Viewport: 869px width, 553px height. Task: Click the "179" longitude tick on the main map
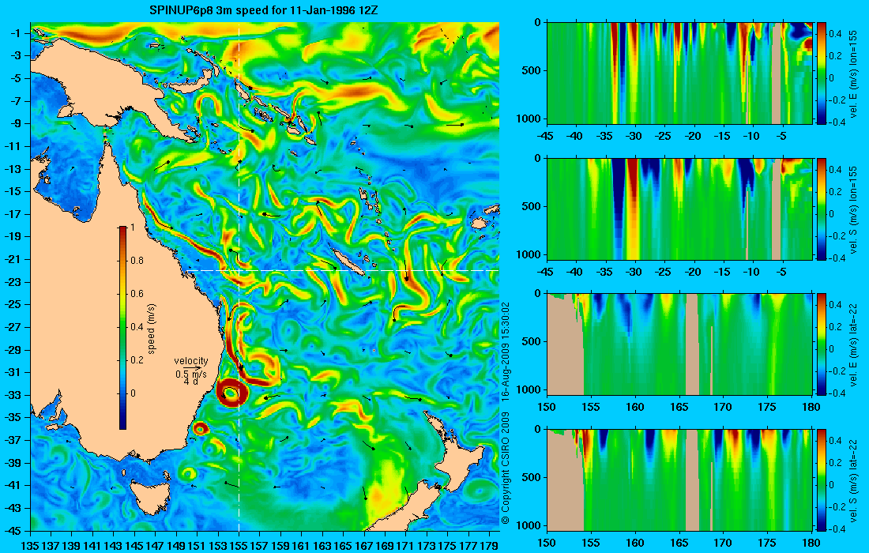pos(487,546)
